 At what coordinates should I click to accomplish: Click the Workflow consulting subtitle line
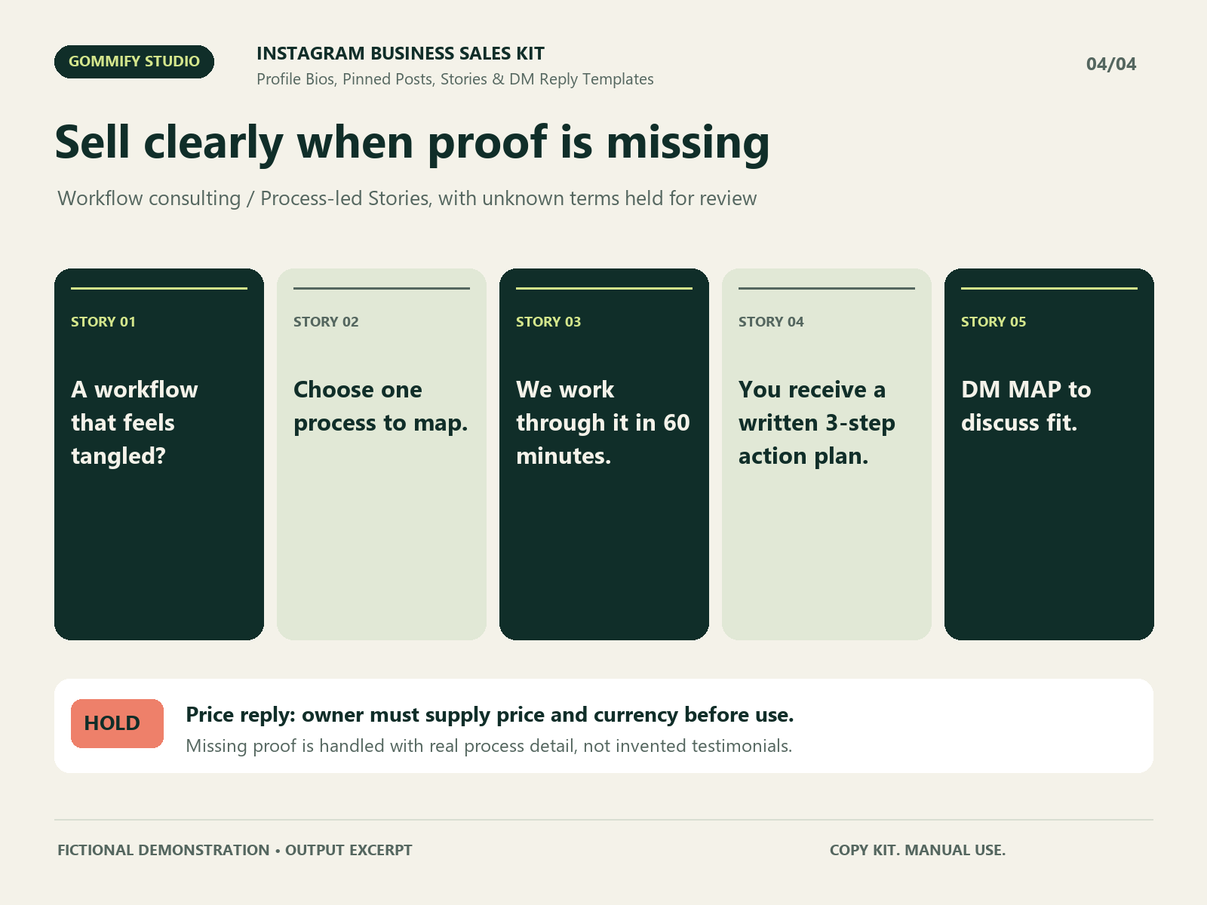point(407,198)
